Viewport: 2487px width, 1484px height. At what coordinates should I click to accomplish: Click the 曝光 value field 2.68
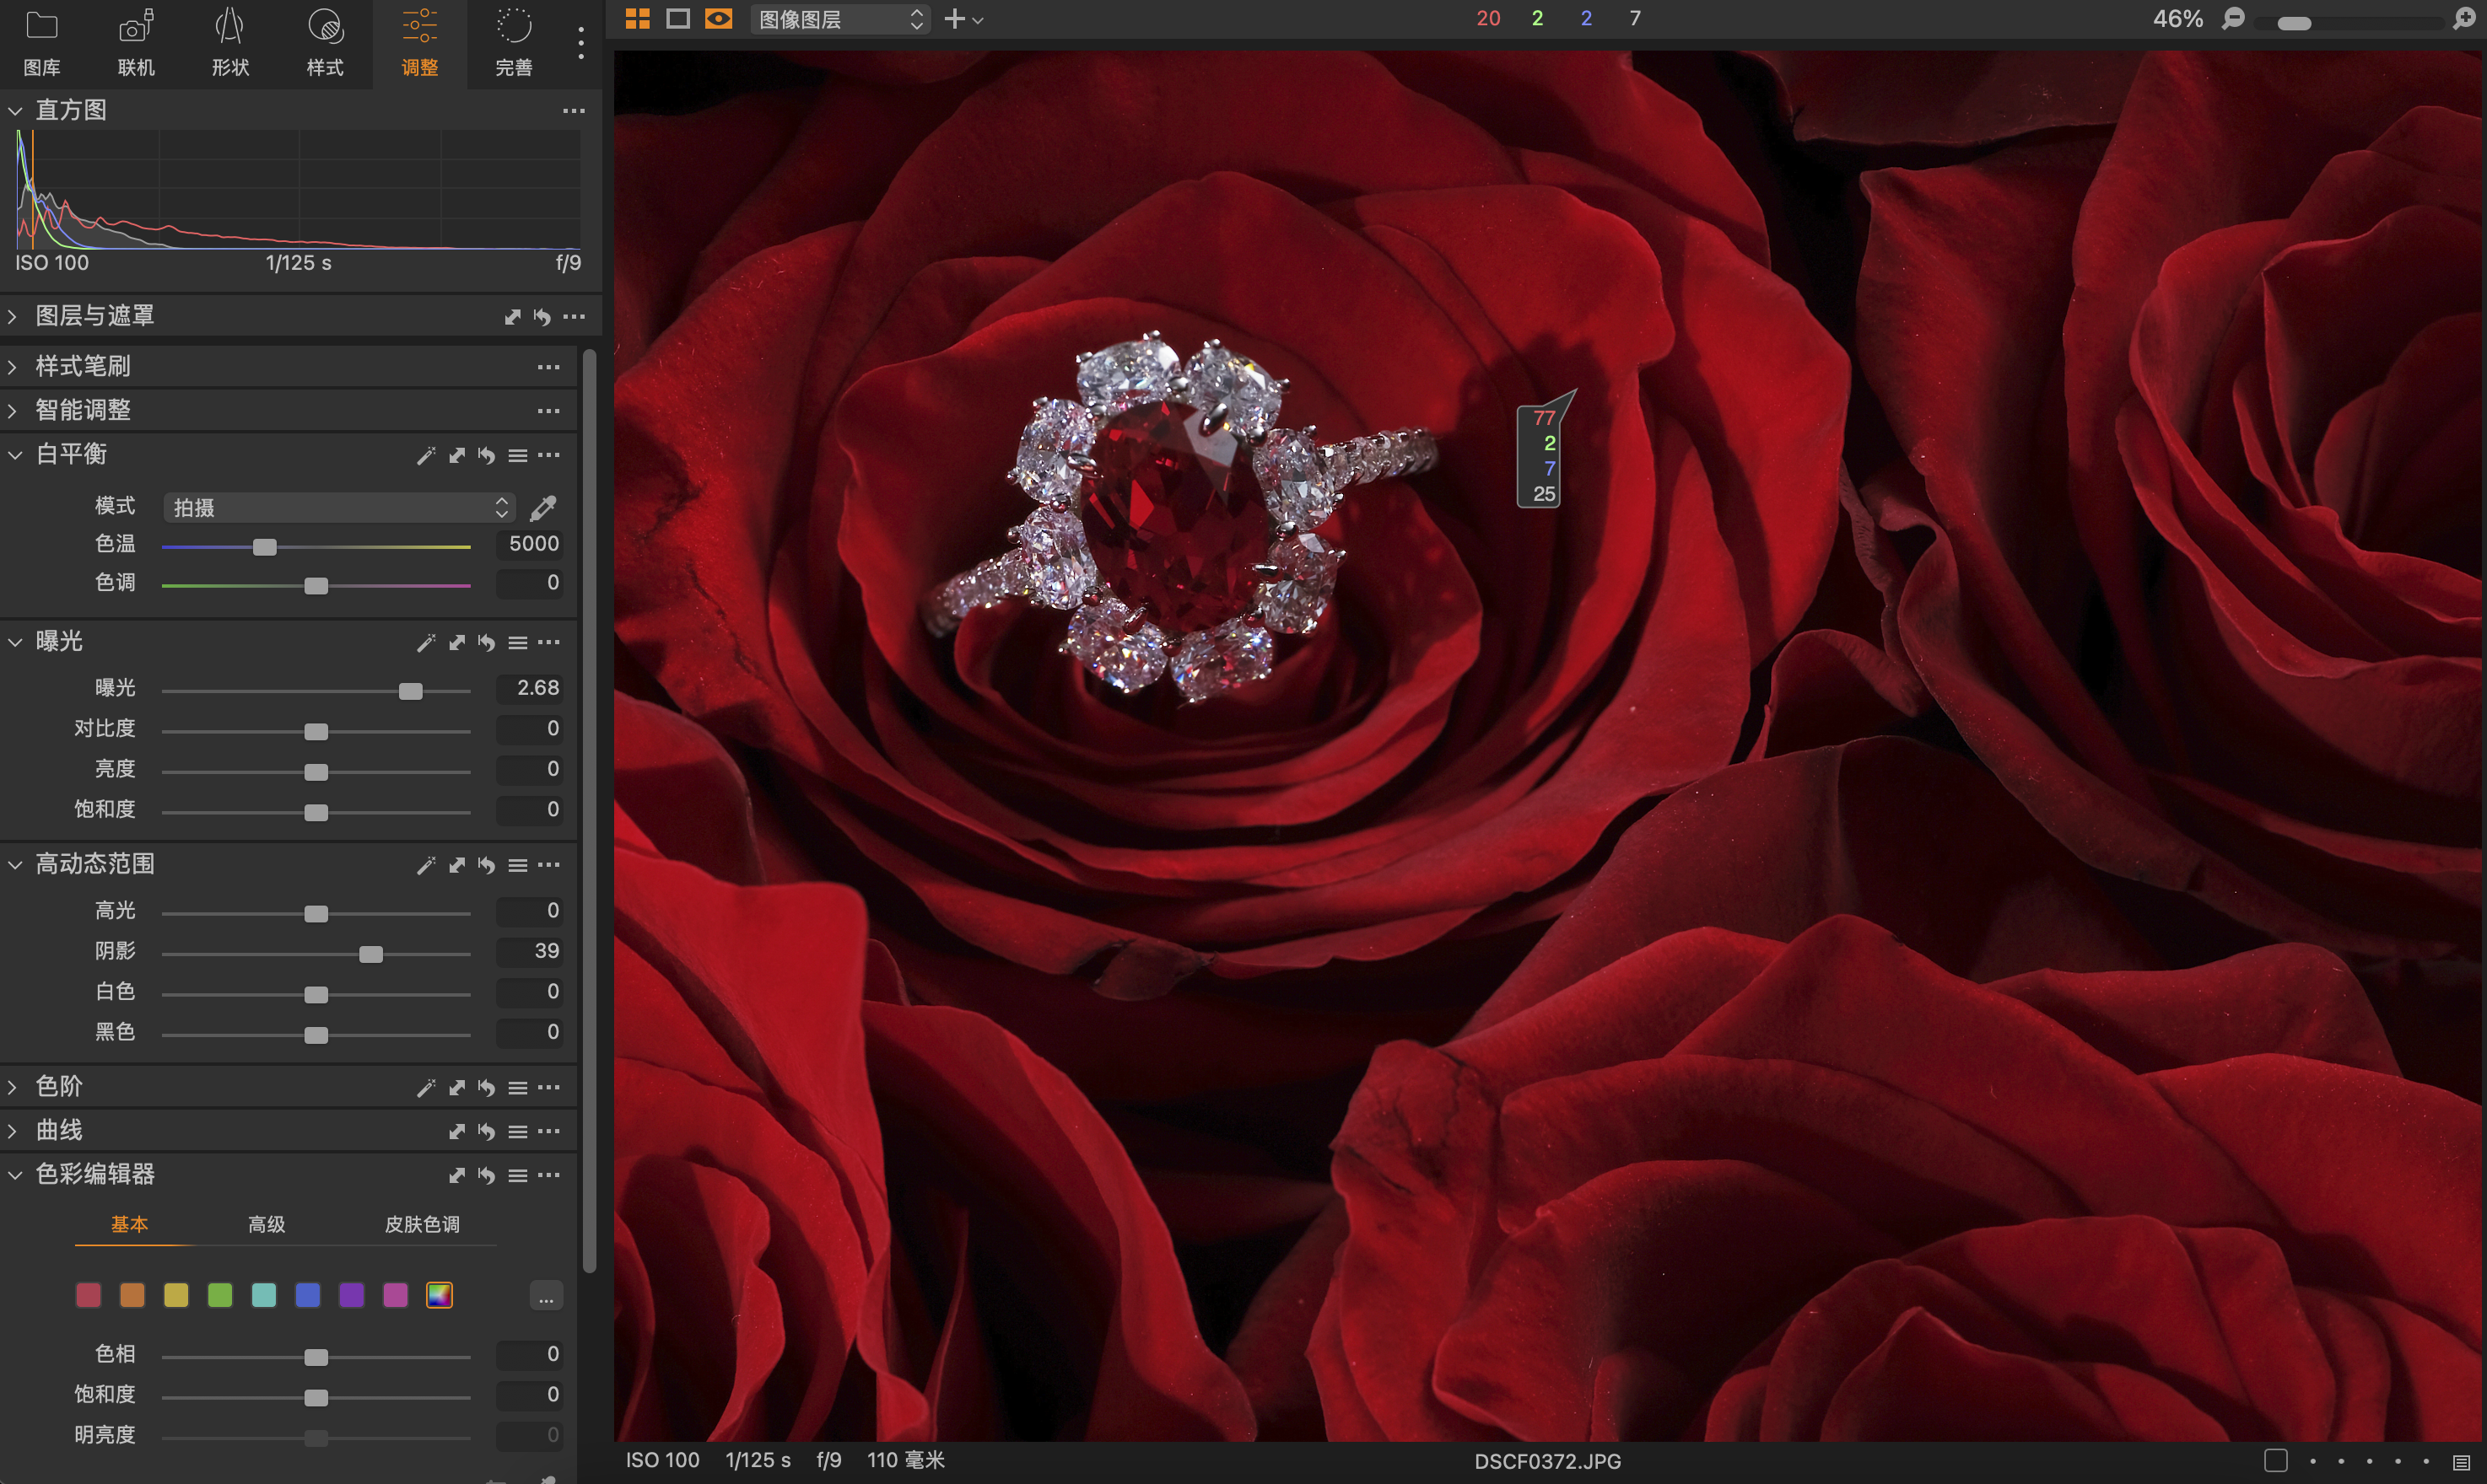pyautogui.click(x=529, y=688)
